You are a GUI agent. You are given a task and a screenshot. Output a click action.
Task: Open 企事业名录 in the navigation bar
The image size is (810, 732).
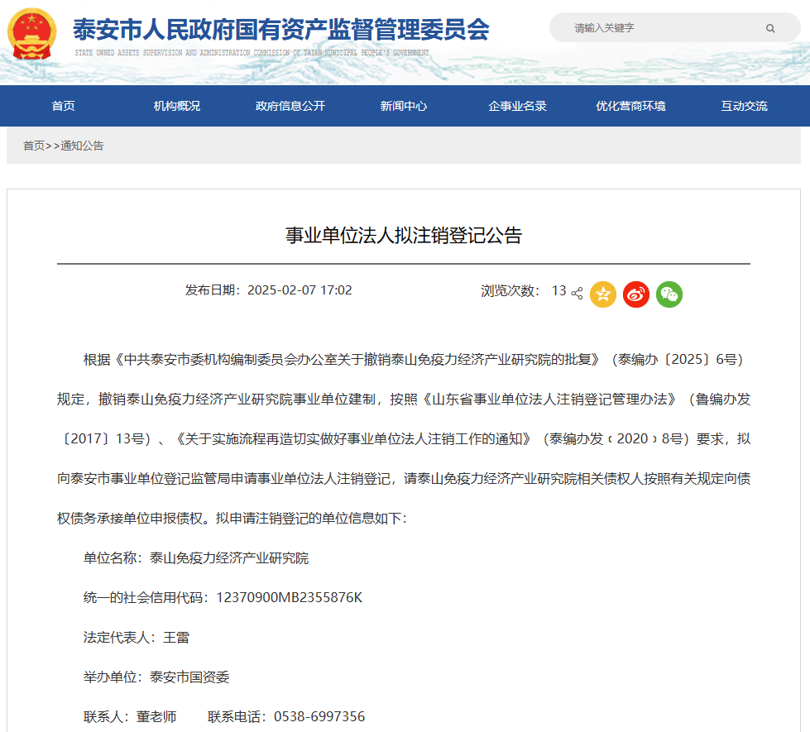517,106
